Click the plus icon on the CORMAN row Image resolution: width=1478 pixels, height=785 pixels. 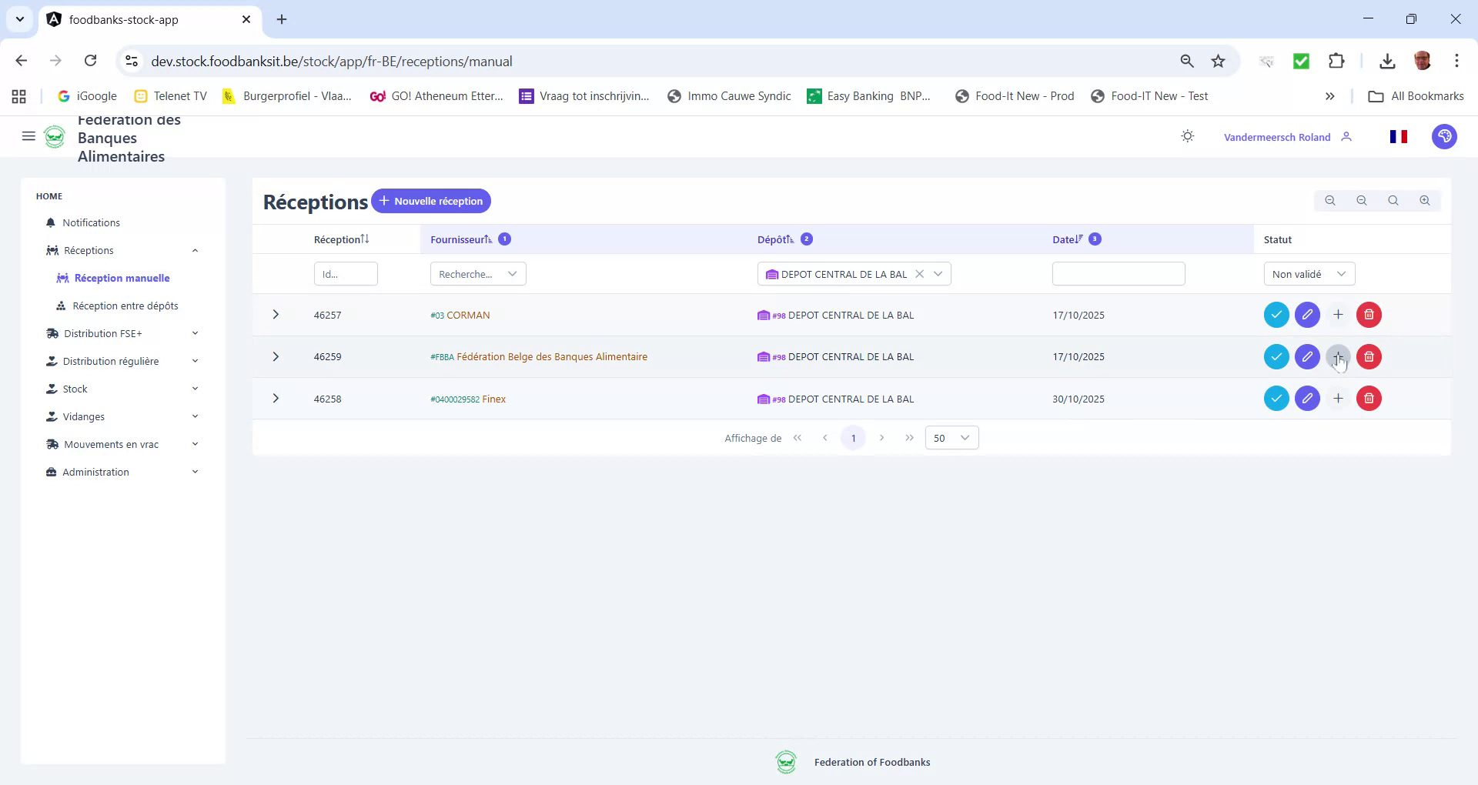click(x=1338, y=315)
